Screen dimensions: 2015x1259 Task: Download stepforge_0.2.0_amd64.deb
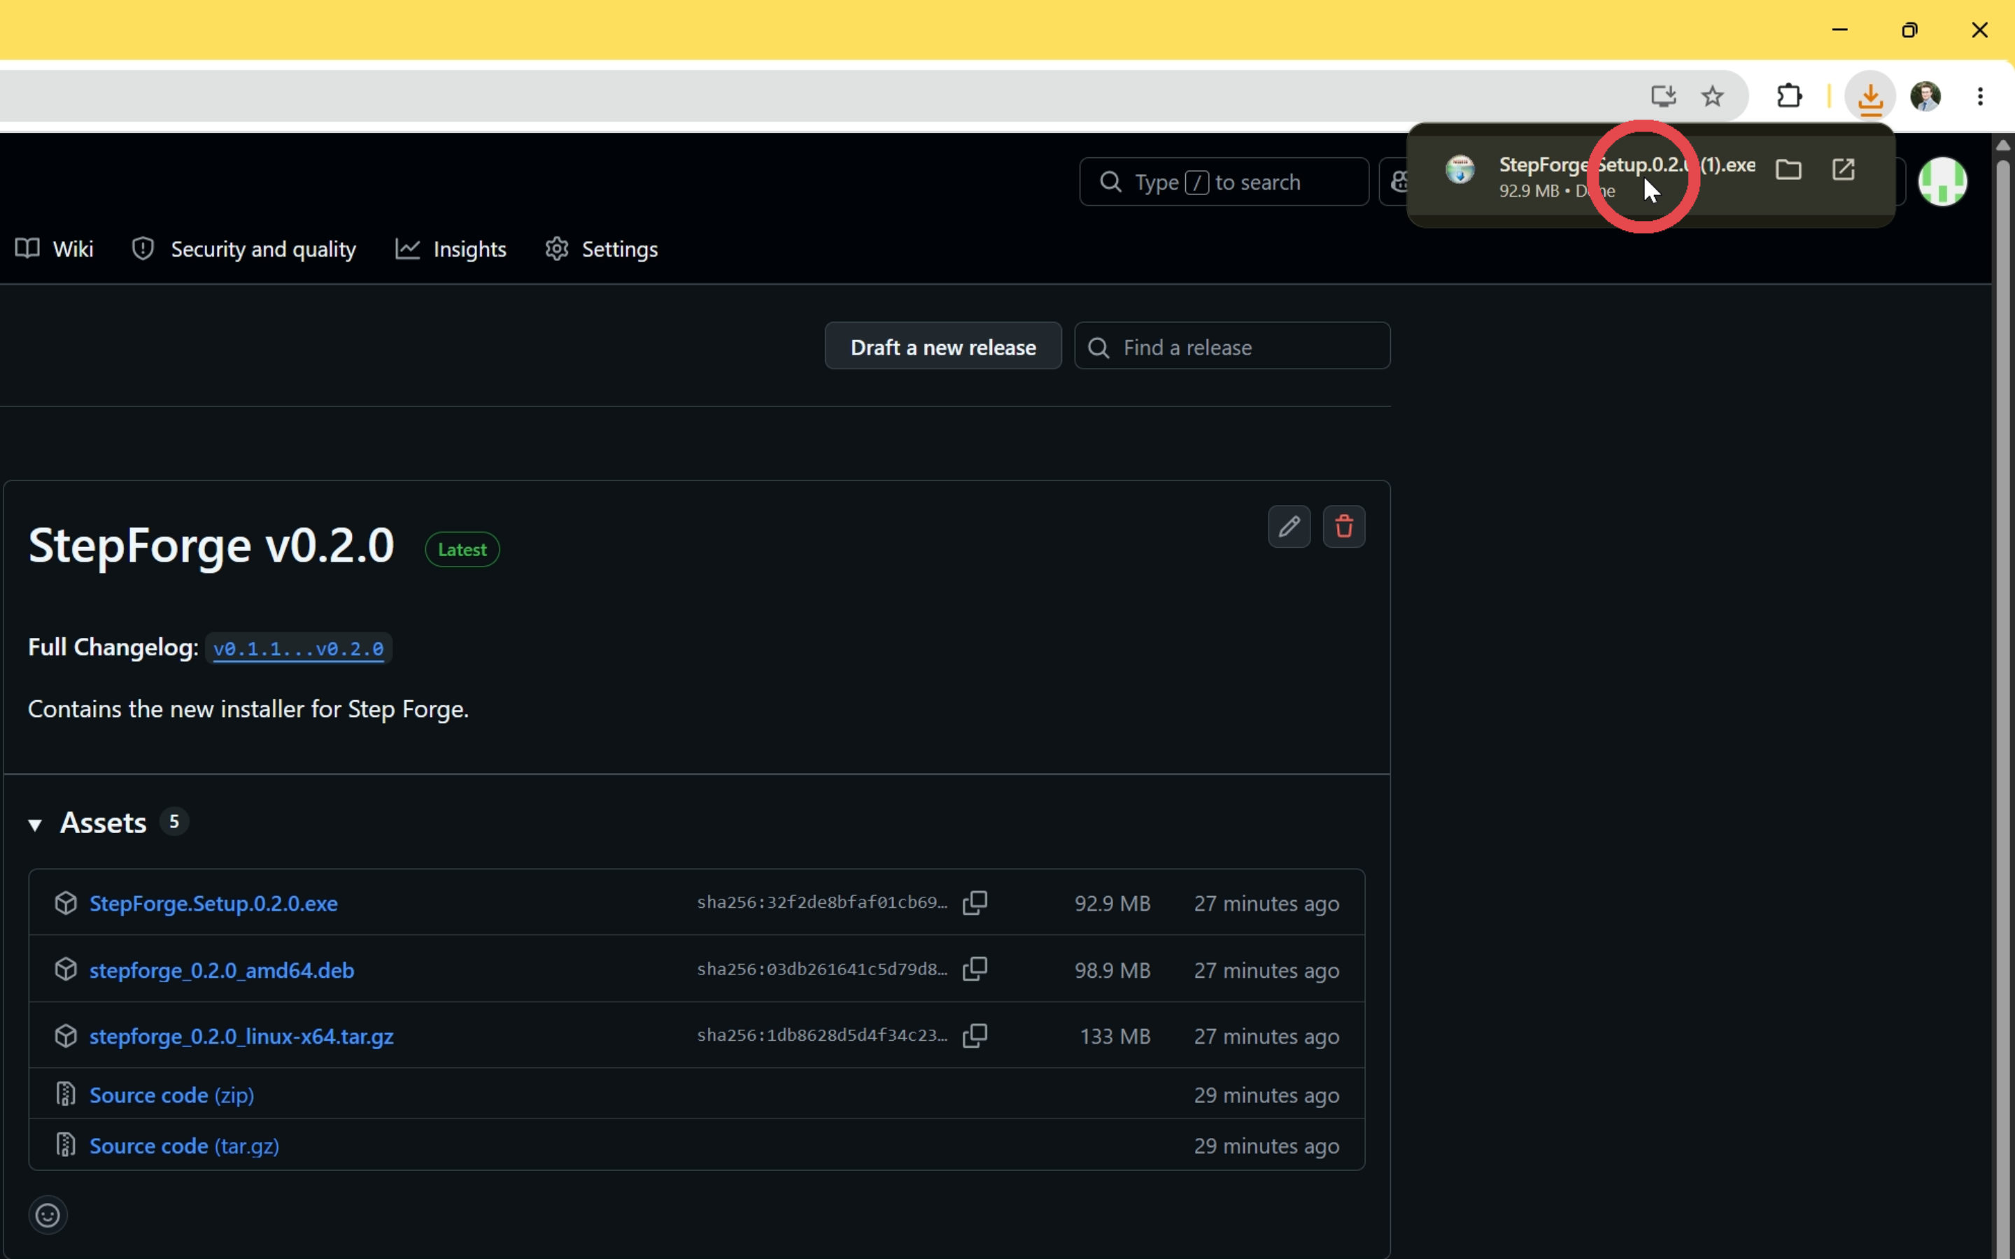[x=222, y=970]
